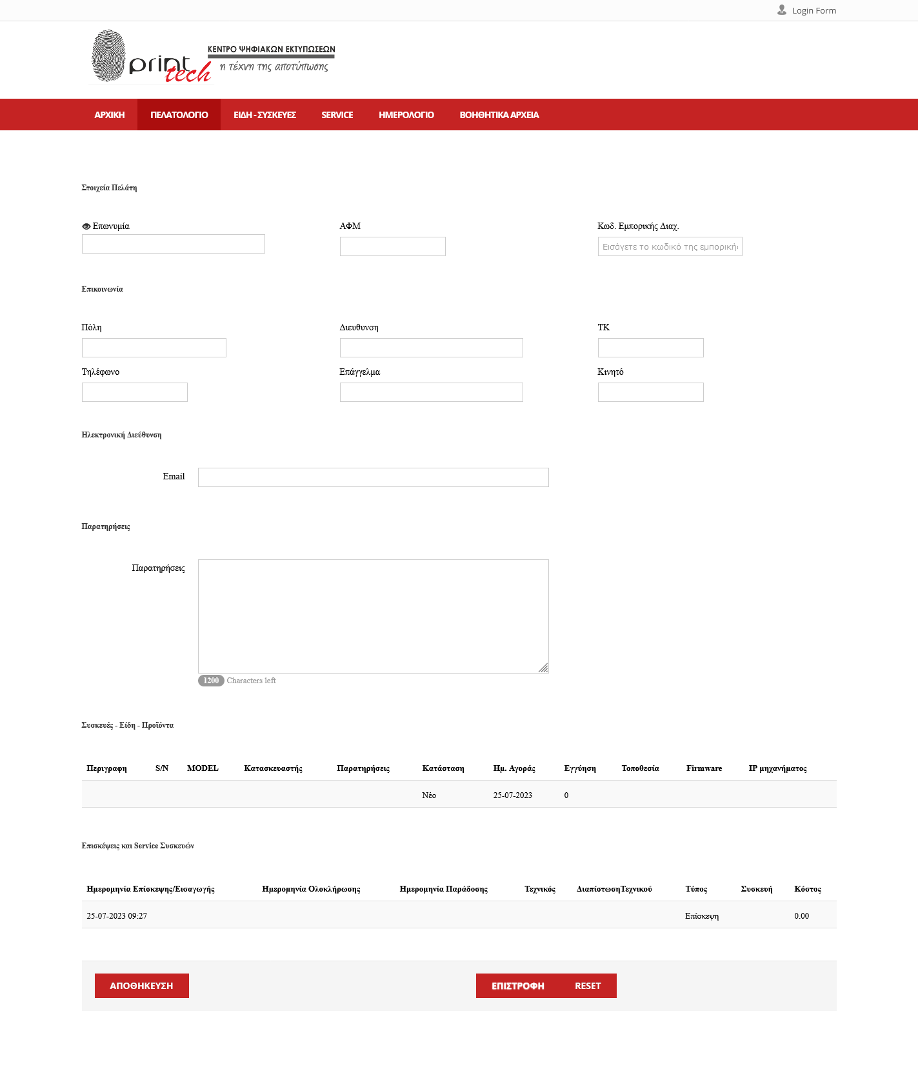Navigate to the SERVICE menu item

pos(337,115)
